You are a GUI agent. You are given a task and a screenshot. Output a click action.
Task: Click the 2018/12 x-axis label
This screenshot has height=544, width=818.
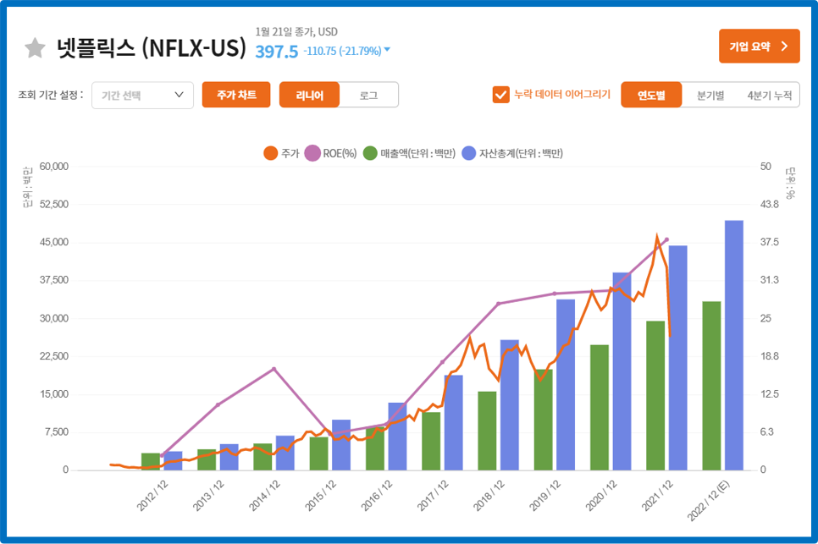click(489, 495)
